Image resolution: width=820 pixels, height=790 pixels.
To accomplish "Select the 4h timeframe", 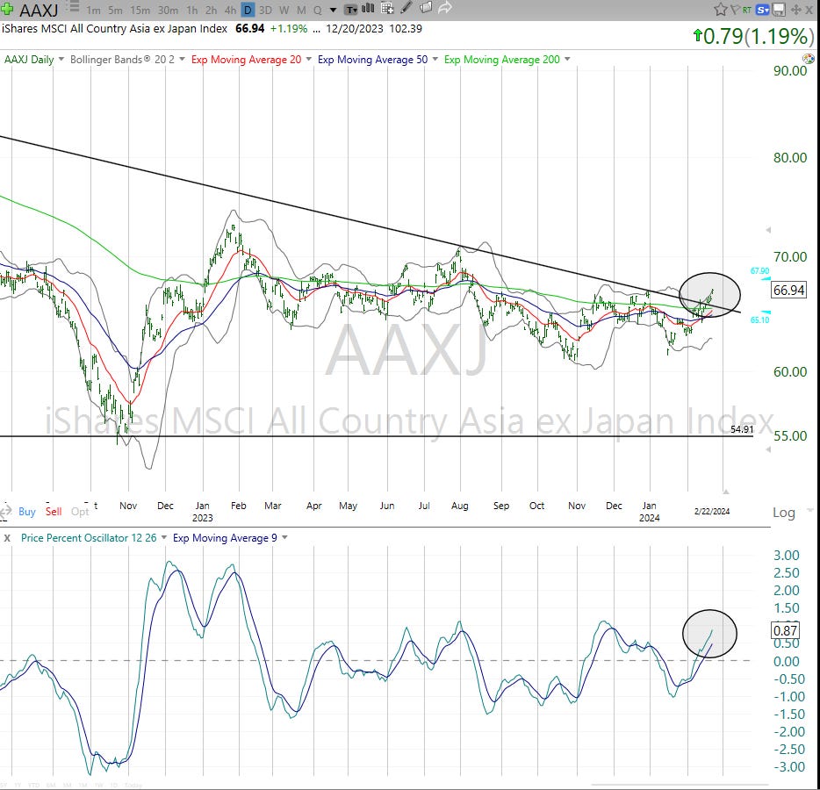I will pyautogui.click(x=229, y=10).
